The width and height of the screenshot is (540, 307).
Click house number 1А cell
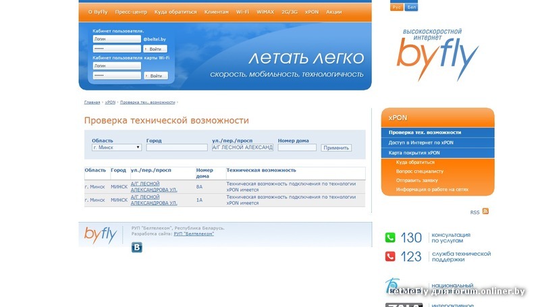tap(199, 200)
